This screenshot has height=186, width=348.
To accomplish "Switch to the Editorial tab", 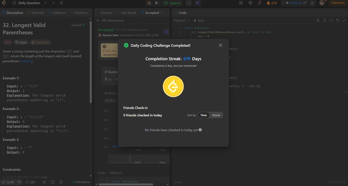I will [x=35, y=13].
